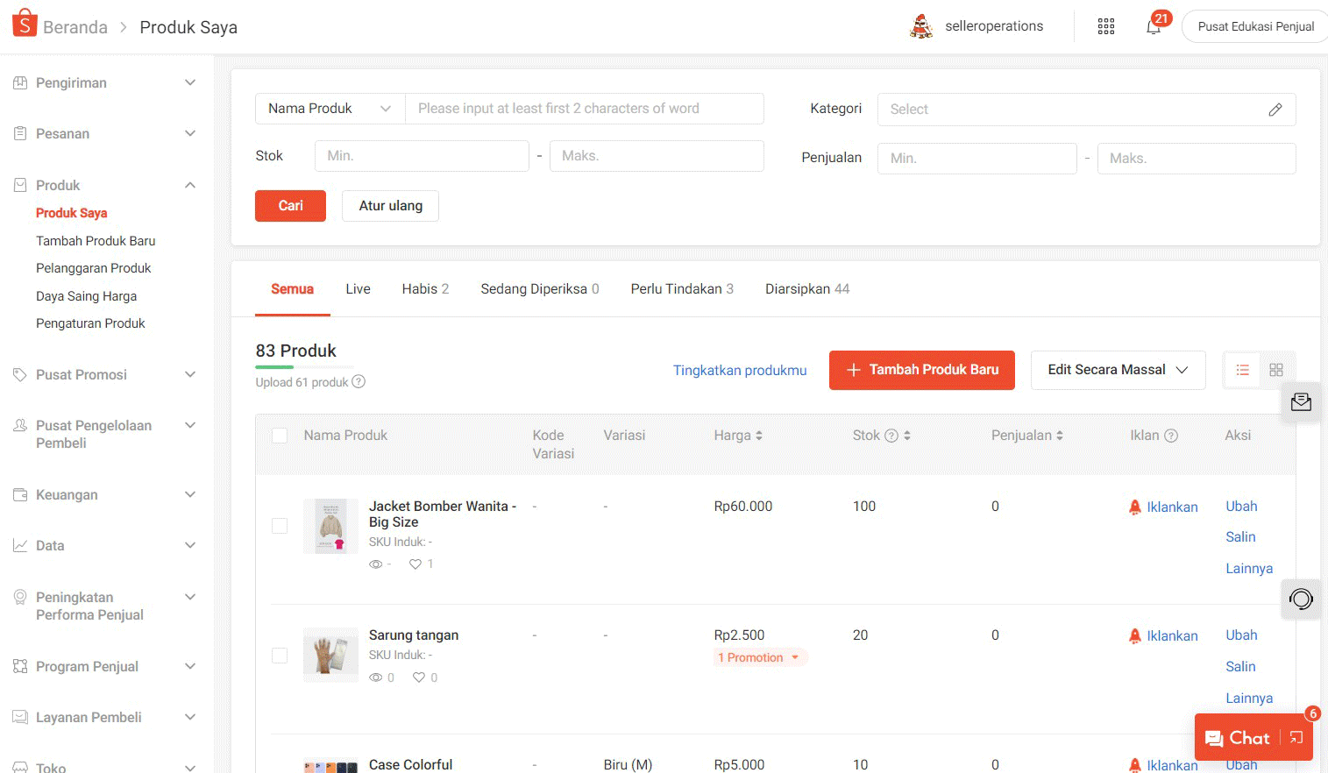The width and height of the screenshot is (1328, 773).
Task: Click the floating inbox icon on right edge
Action: pyautogui.click(x=1302, y=401)
